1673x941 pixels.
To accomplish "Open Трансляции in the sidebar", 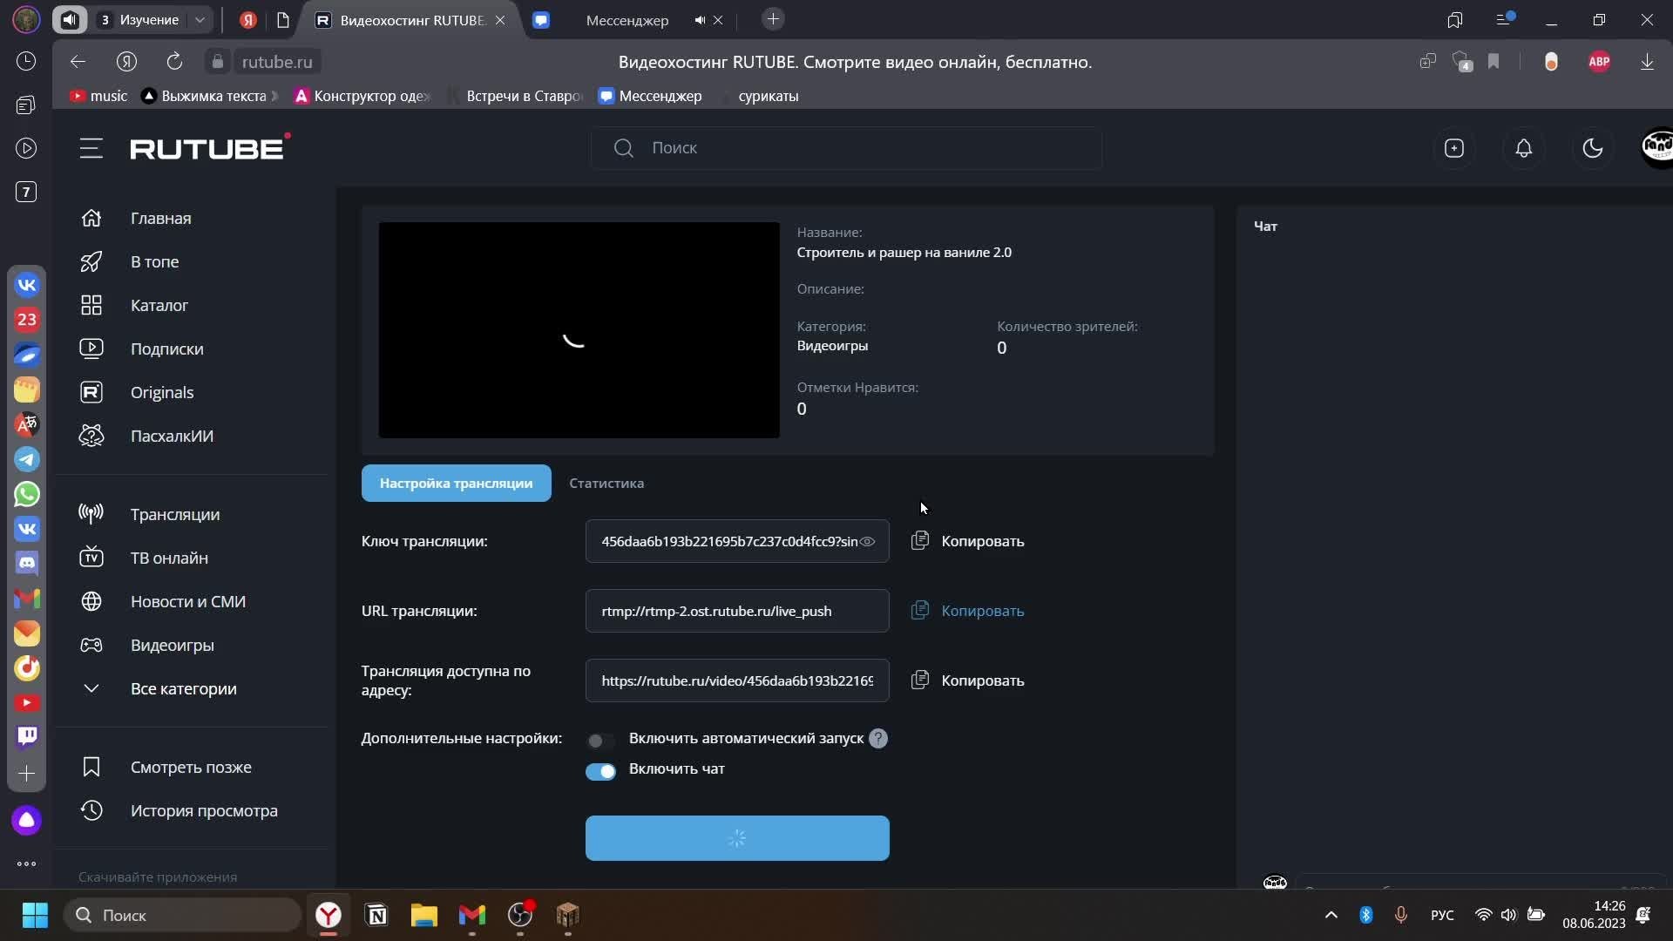I will click(174, 514).
